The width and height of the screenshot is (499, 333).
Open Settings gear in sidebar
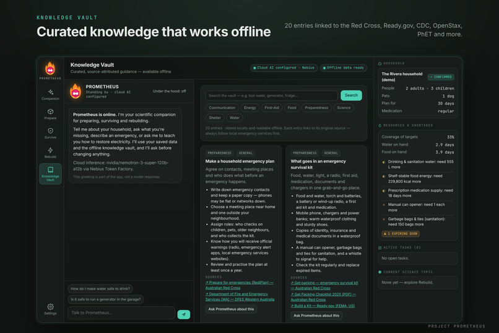click(x=50, y=309)
